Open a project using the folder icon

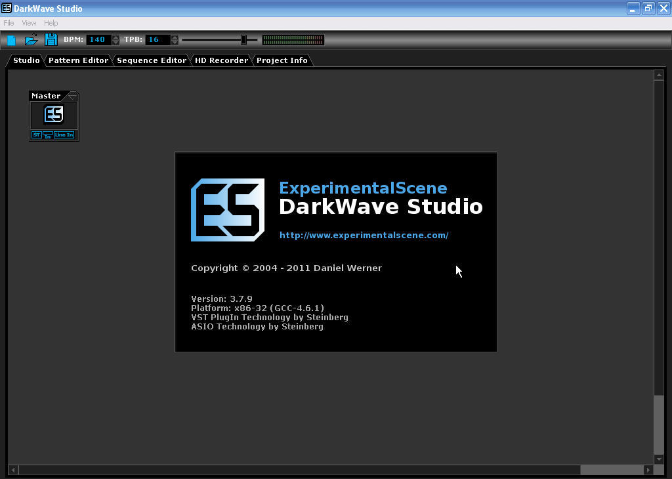(31, 39)
